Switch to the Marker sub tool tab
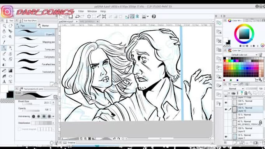 (x=46, y=26)
